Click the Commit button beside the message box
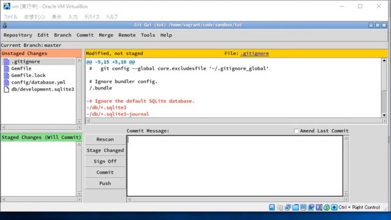Screen dimensions: 391x220 [105, 172]
